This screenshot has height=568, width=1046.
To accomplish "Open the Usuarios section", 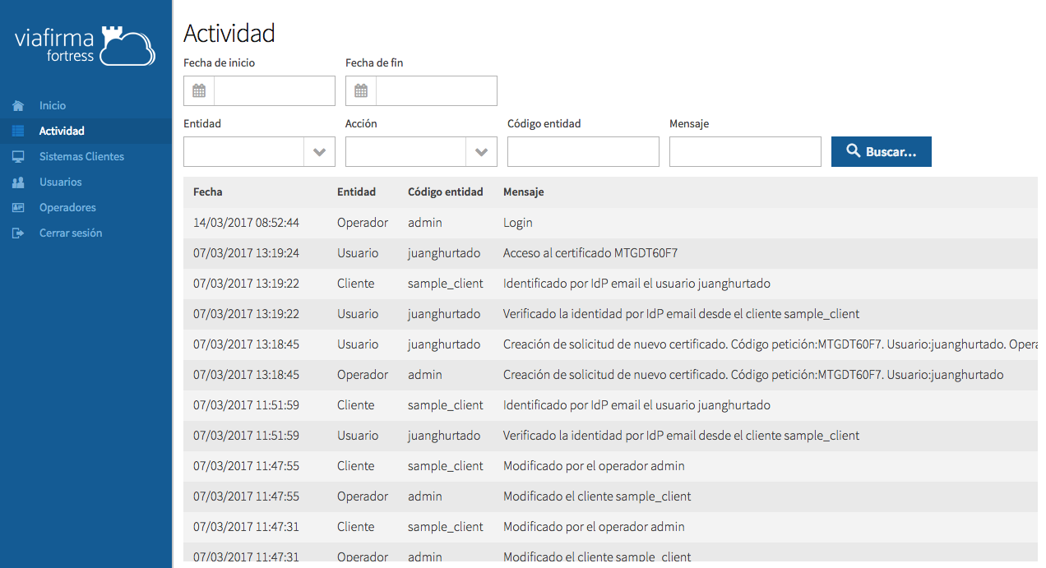I will point(61,182).
